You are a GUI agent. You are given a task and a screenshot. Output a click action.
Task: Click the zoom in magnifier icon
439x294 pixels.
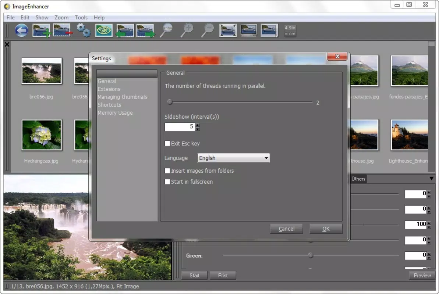187,31
